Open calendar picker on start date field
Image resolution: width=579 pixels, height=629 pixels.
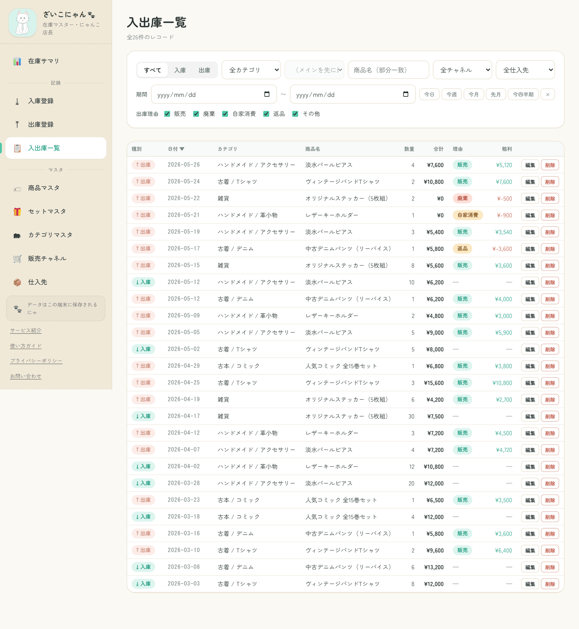[x=267, y=94]
